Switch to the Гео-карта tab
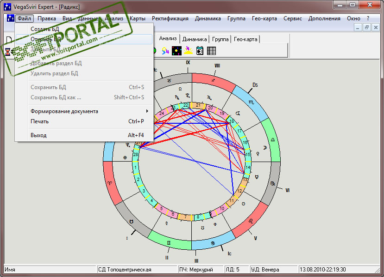 pyautogui.click(x=246, y=39)
